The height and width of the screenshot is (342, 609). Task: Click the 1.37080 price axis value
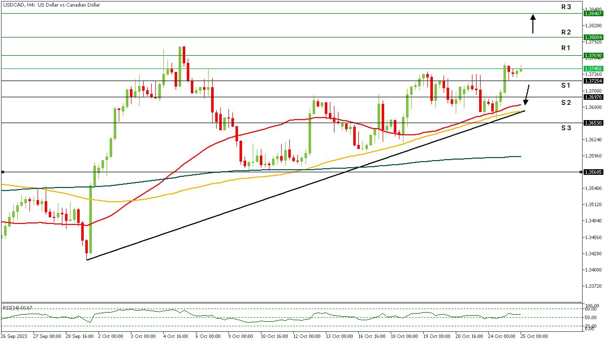[x=593, y=91]
